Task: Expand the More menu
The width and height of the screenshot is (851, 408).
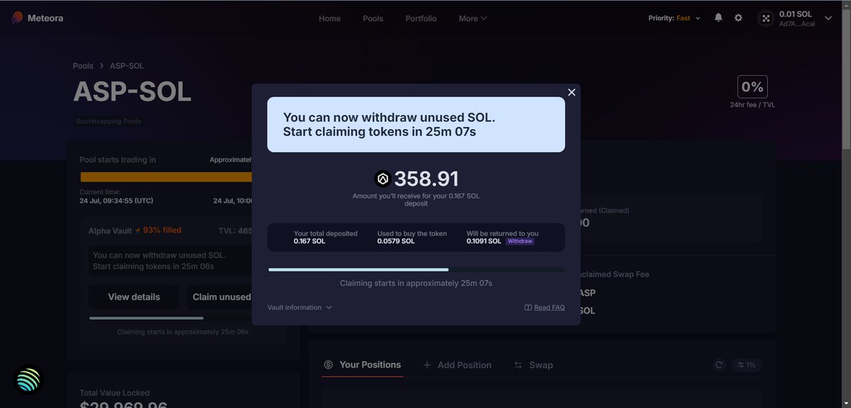Action: tap(473, 18)
